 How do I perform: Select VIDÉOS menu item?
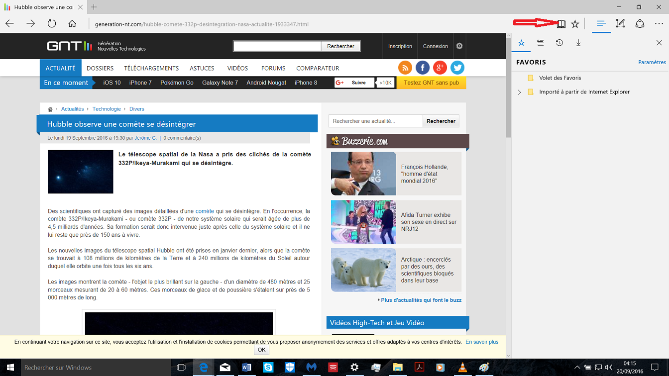point(237,68)
